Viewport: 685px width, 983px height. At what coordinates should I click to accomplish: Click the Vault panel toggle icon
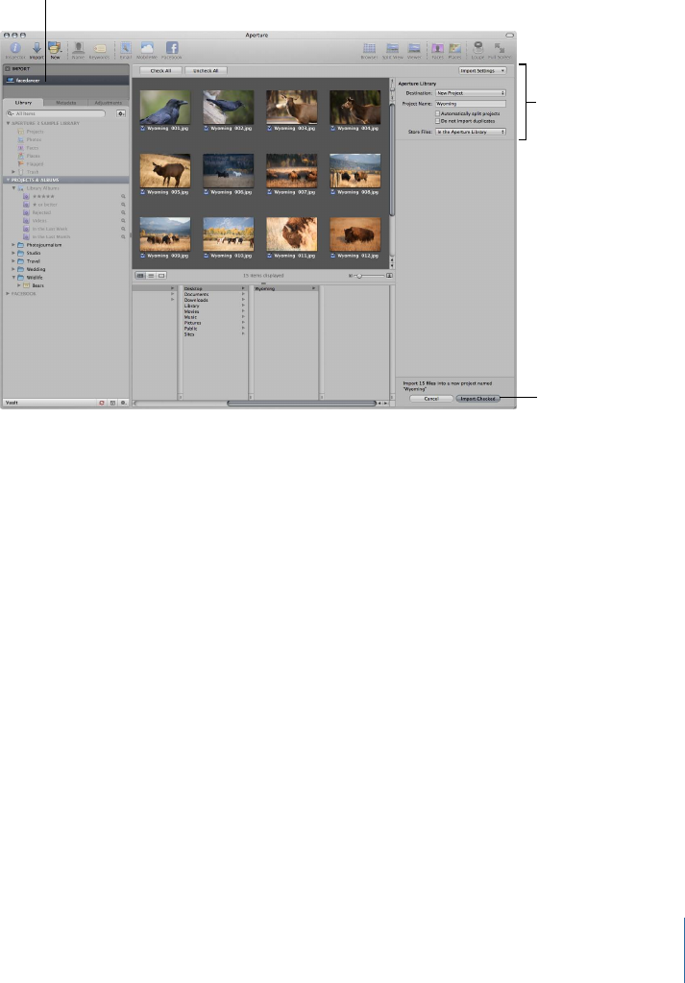point(112,403)
